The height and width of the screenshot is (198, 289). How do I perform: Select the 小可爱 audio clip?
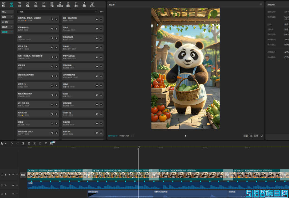click(x=158, y=185)
